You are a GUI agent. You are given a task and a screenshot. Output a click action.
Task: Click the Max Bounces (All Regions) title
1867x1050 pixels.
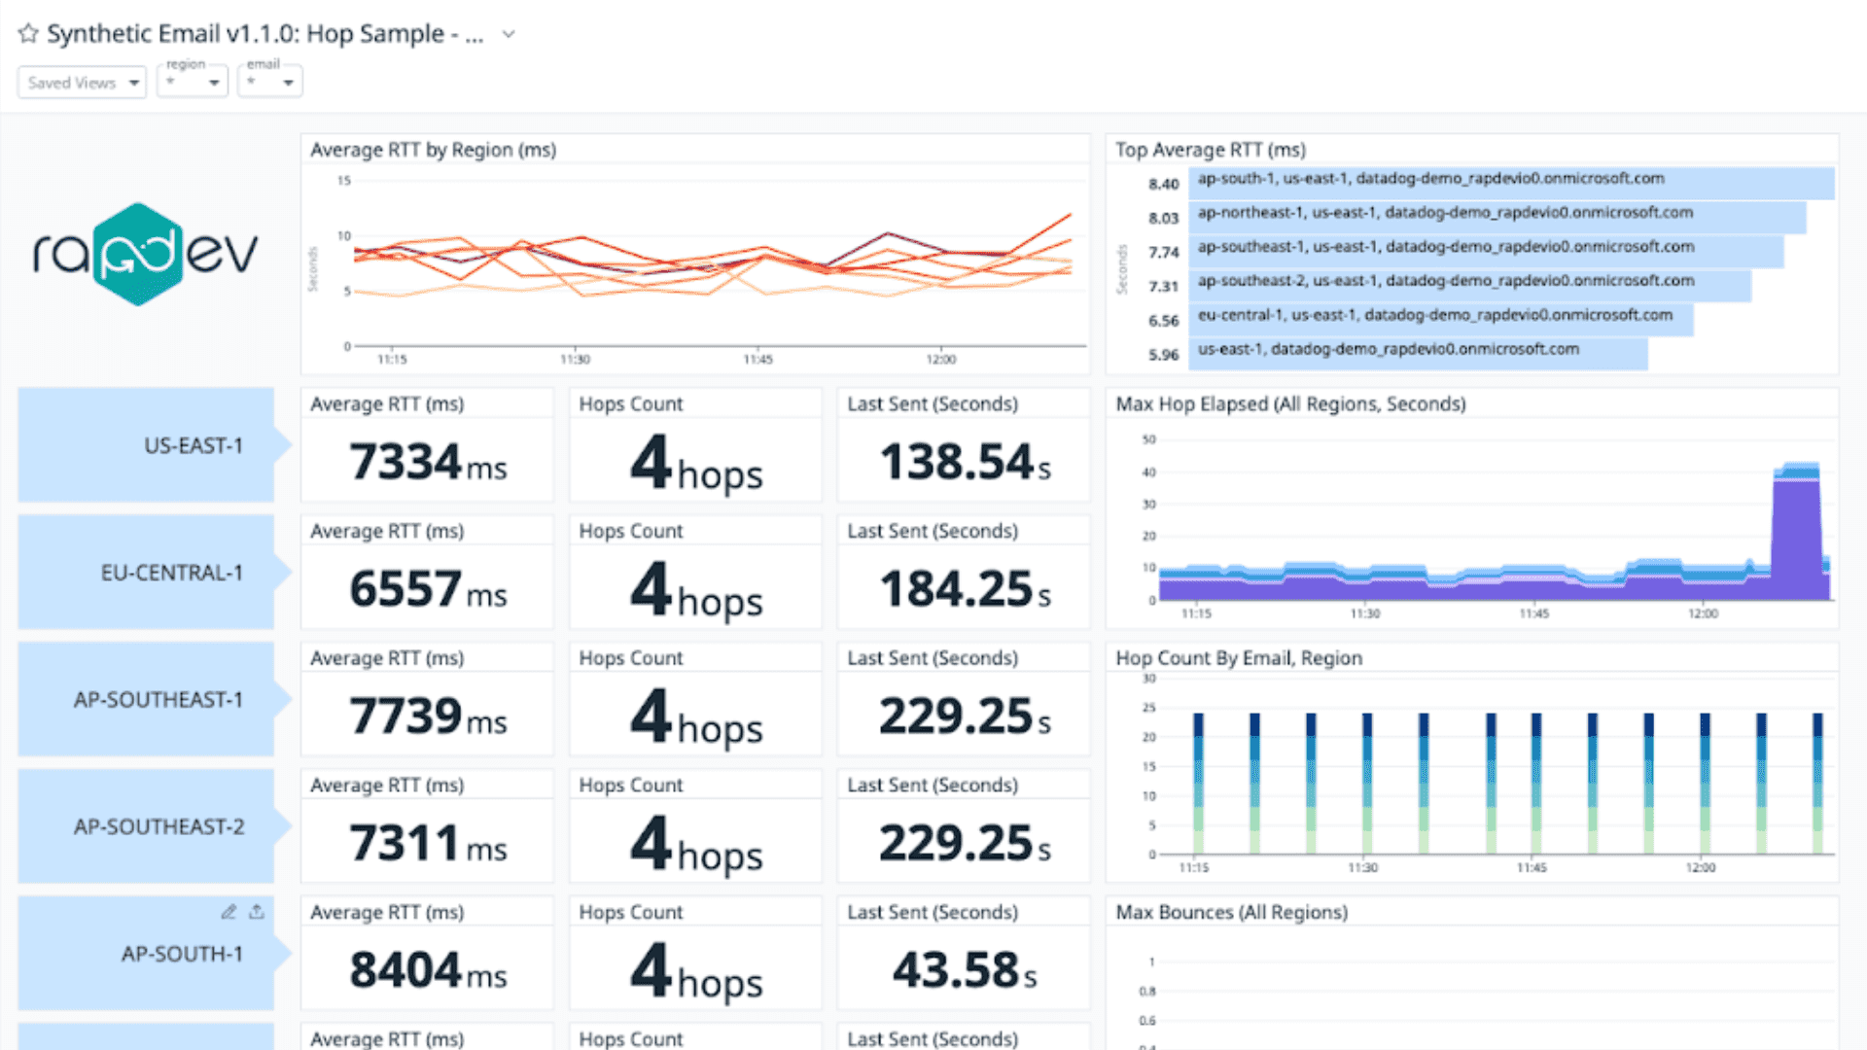[1231, 912]
